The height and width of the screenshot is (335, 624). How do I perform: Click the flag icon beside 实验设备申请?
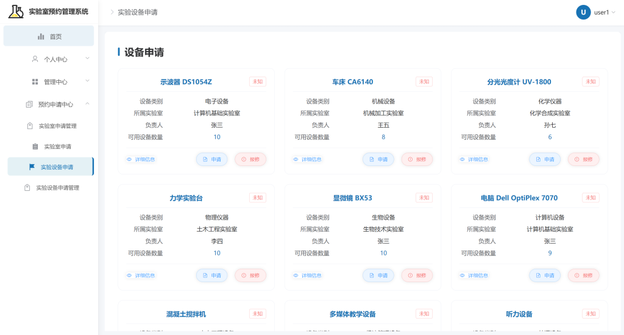(x=32, y=167)
